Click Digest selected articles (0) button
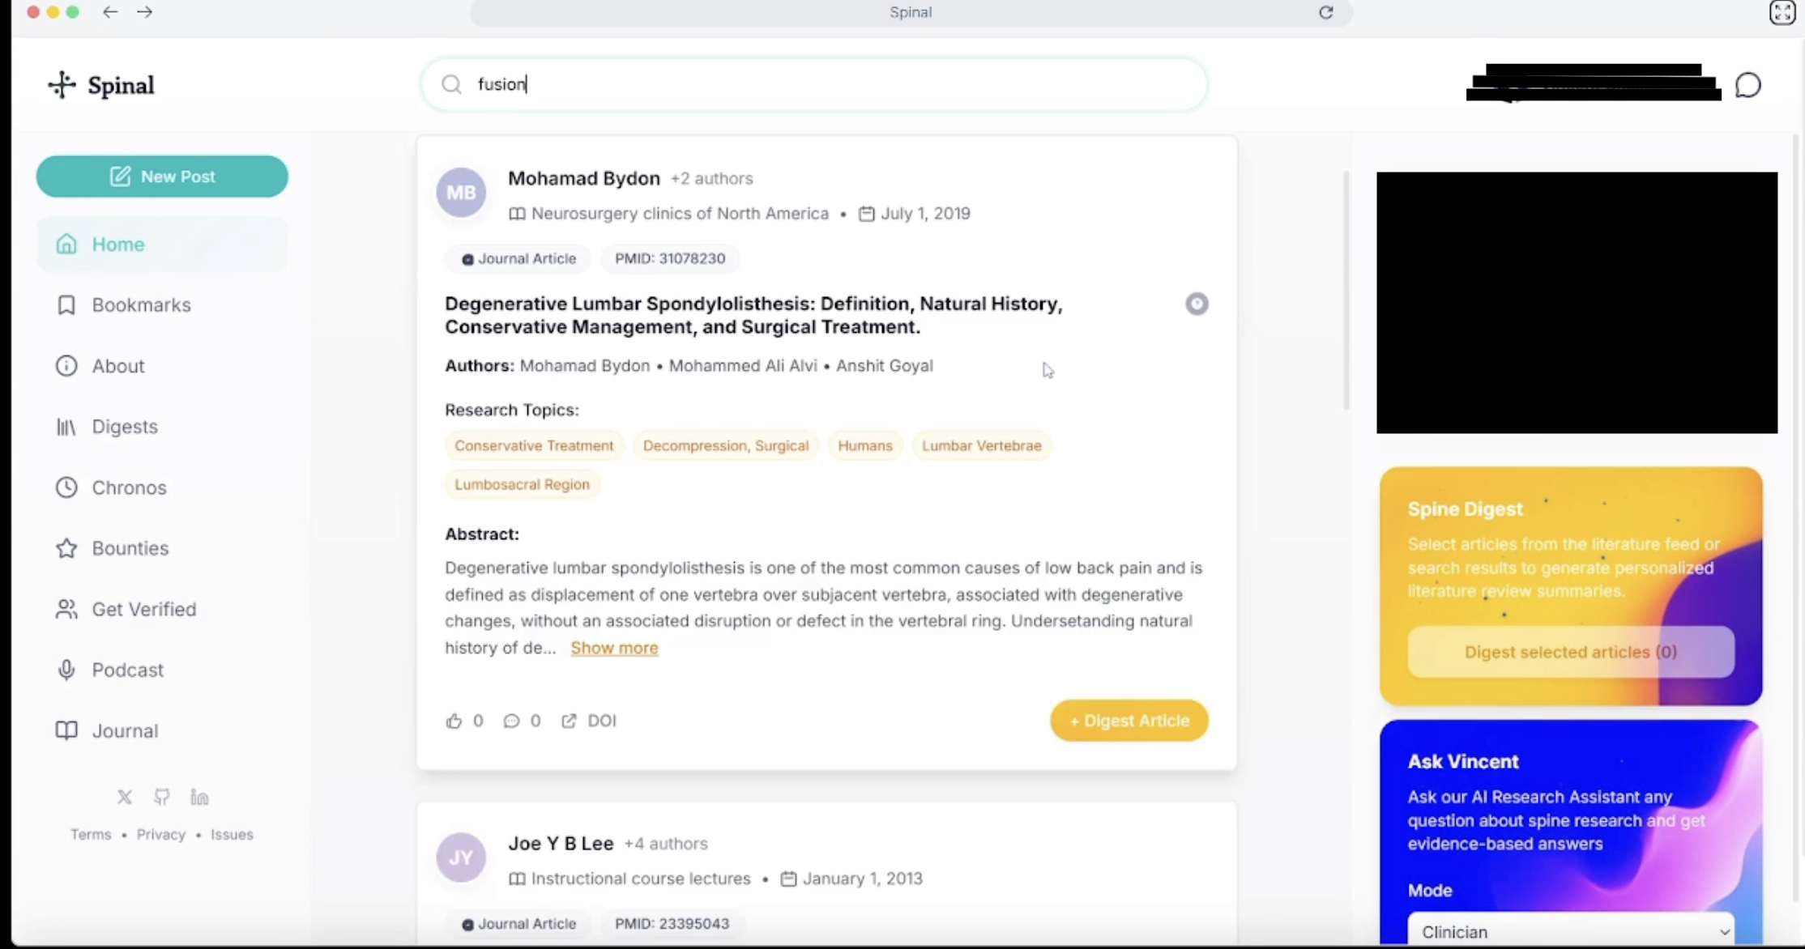The image size is (1805, 949). (x=1571, y=652)
